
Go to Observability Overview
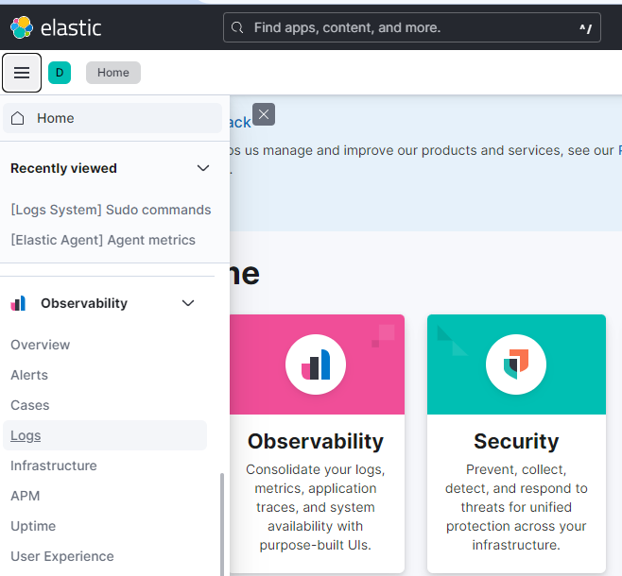[x=40, y=345]
